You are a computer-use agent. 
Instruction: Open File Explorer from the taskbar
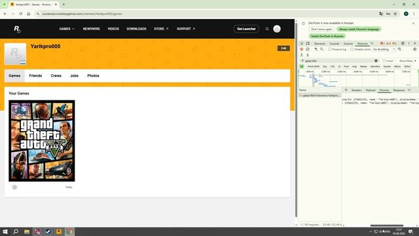point(27,231)
